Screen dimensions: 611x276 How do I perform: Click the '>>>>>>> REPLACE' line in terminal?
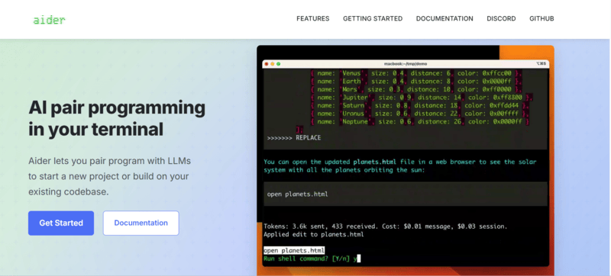coord(294,137)
